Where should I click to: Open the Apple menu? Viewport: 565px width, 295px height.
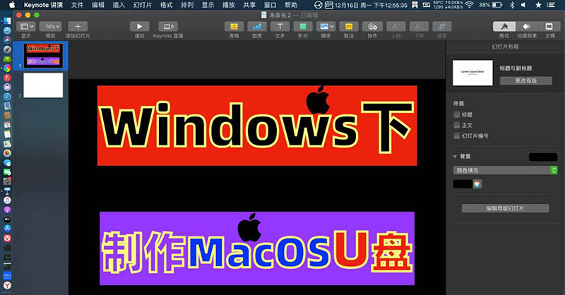point(12,5)
